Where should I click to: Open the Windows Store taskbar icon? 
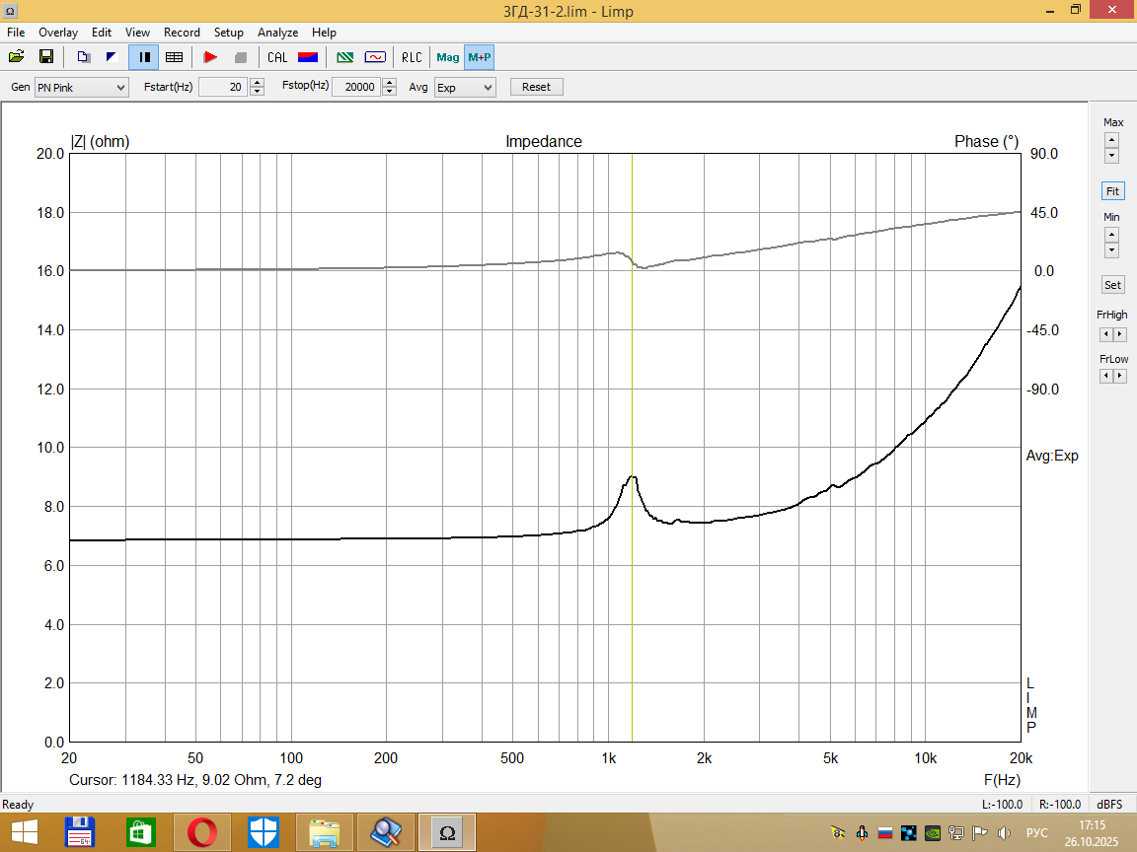tap(141, 832)
